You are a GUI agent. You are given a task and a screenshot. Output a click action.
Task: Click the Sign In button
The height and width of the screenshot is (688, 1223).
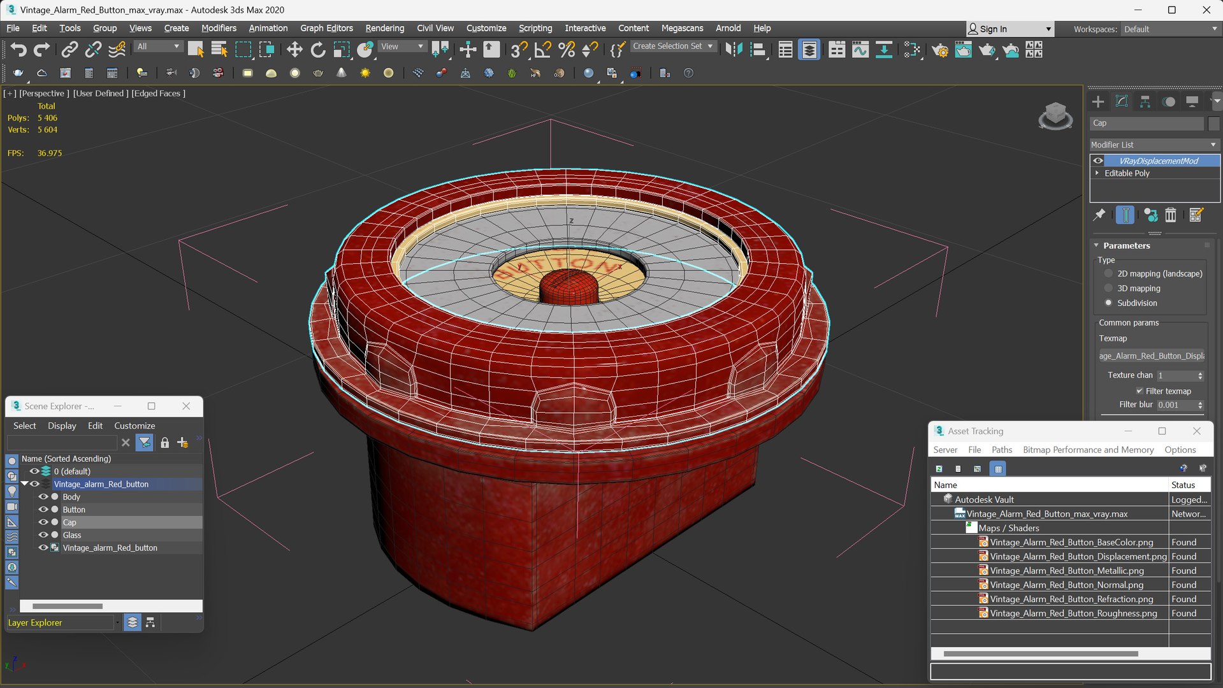(1010, 29)
